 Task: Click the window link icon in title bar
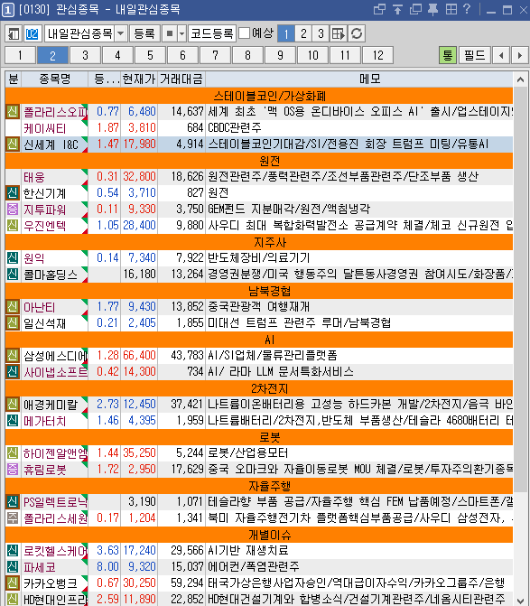pos(380,9)
